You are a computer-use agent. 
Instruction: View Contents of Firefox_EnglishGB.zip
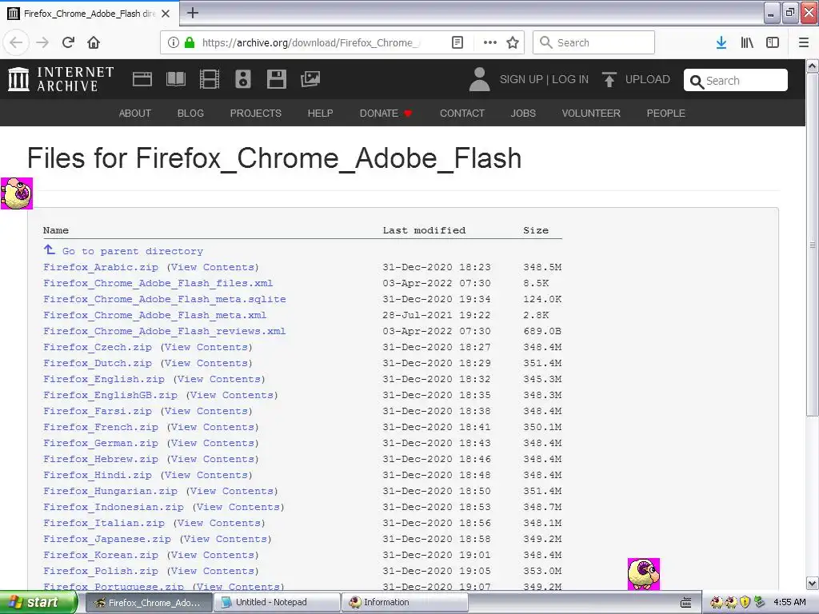coord(232,395)
